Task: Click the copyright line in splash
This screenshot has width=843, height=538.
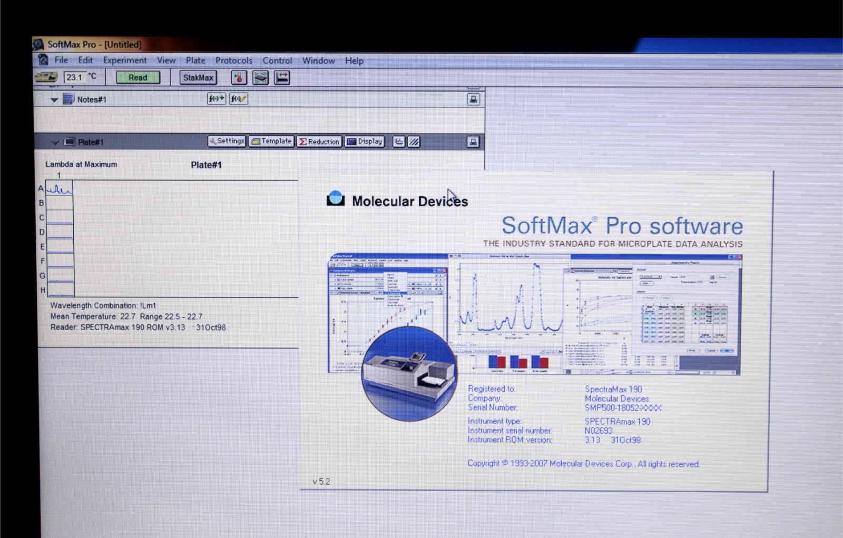Action: tap(583, 463)
